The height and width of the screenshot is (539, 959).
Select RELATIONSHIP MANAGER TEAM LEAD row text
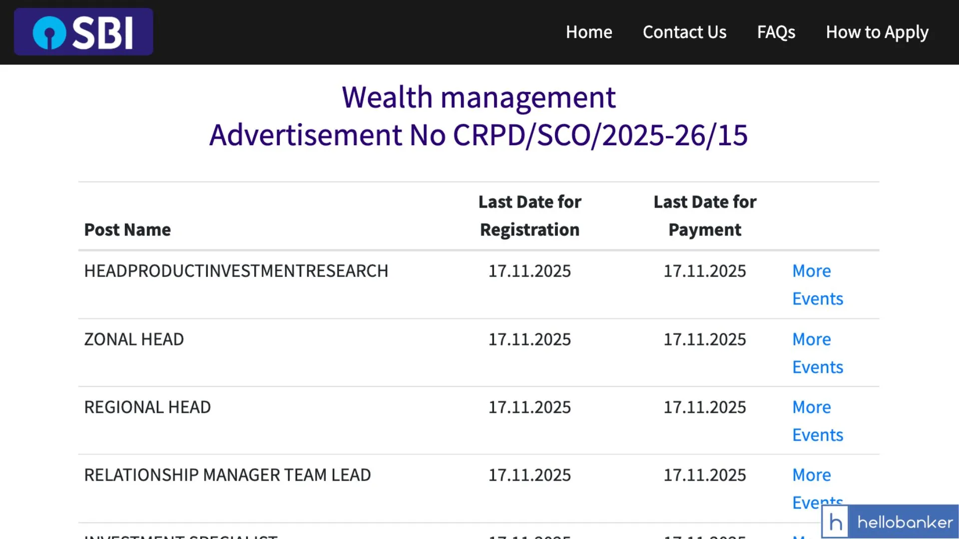click(227, 475)
